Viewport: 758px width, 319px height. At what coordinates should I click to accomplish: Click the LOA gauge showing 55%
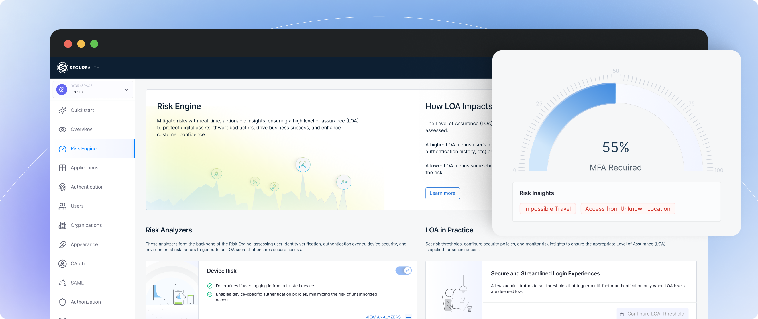(615, 147)
